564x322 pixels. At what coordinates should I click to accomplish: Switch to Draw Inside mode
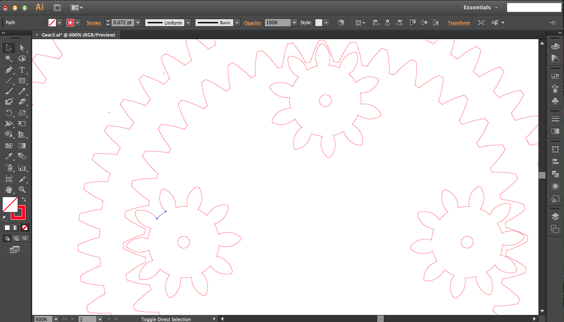tap(25, 238)
